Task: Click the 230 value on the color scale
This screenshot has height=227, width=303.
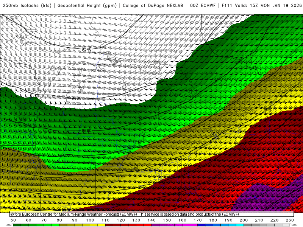Action: click(290, 220)
